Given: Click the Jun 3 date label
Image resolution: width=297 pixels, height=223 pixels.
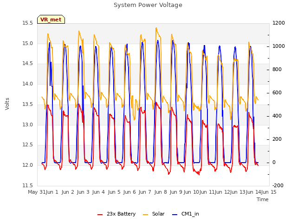Looking at the screenshot, I should (83, 192).
